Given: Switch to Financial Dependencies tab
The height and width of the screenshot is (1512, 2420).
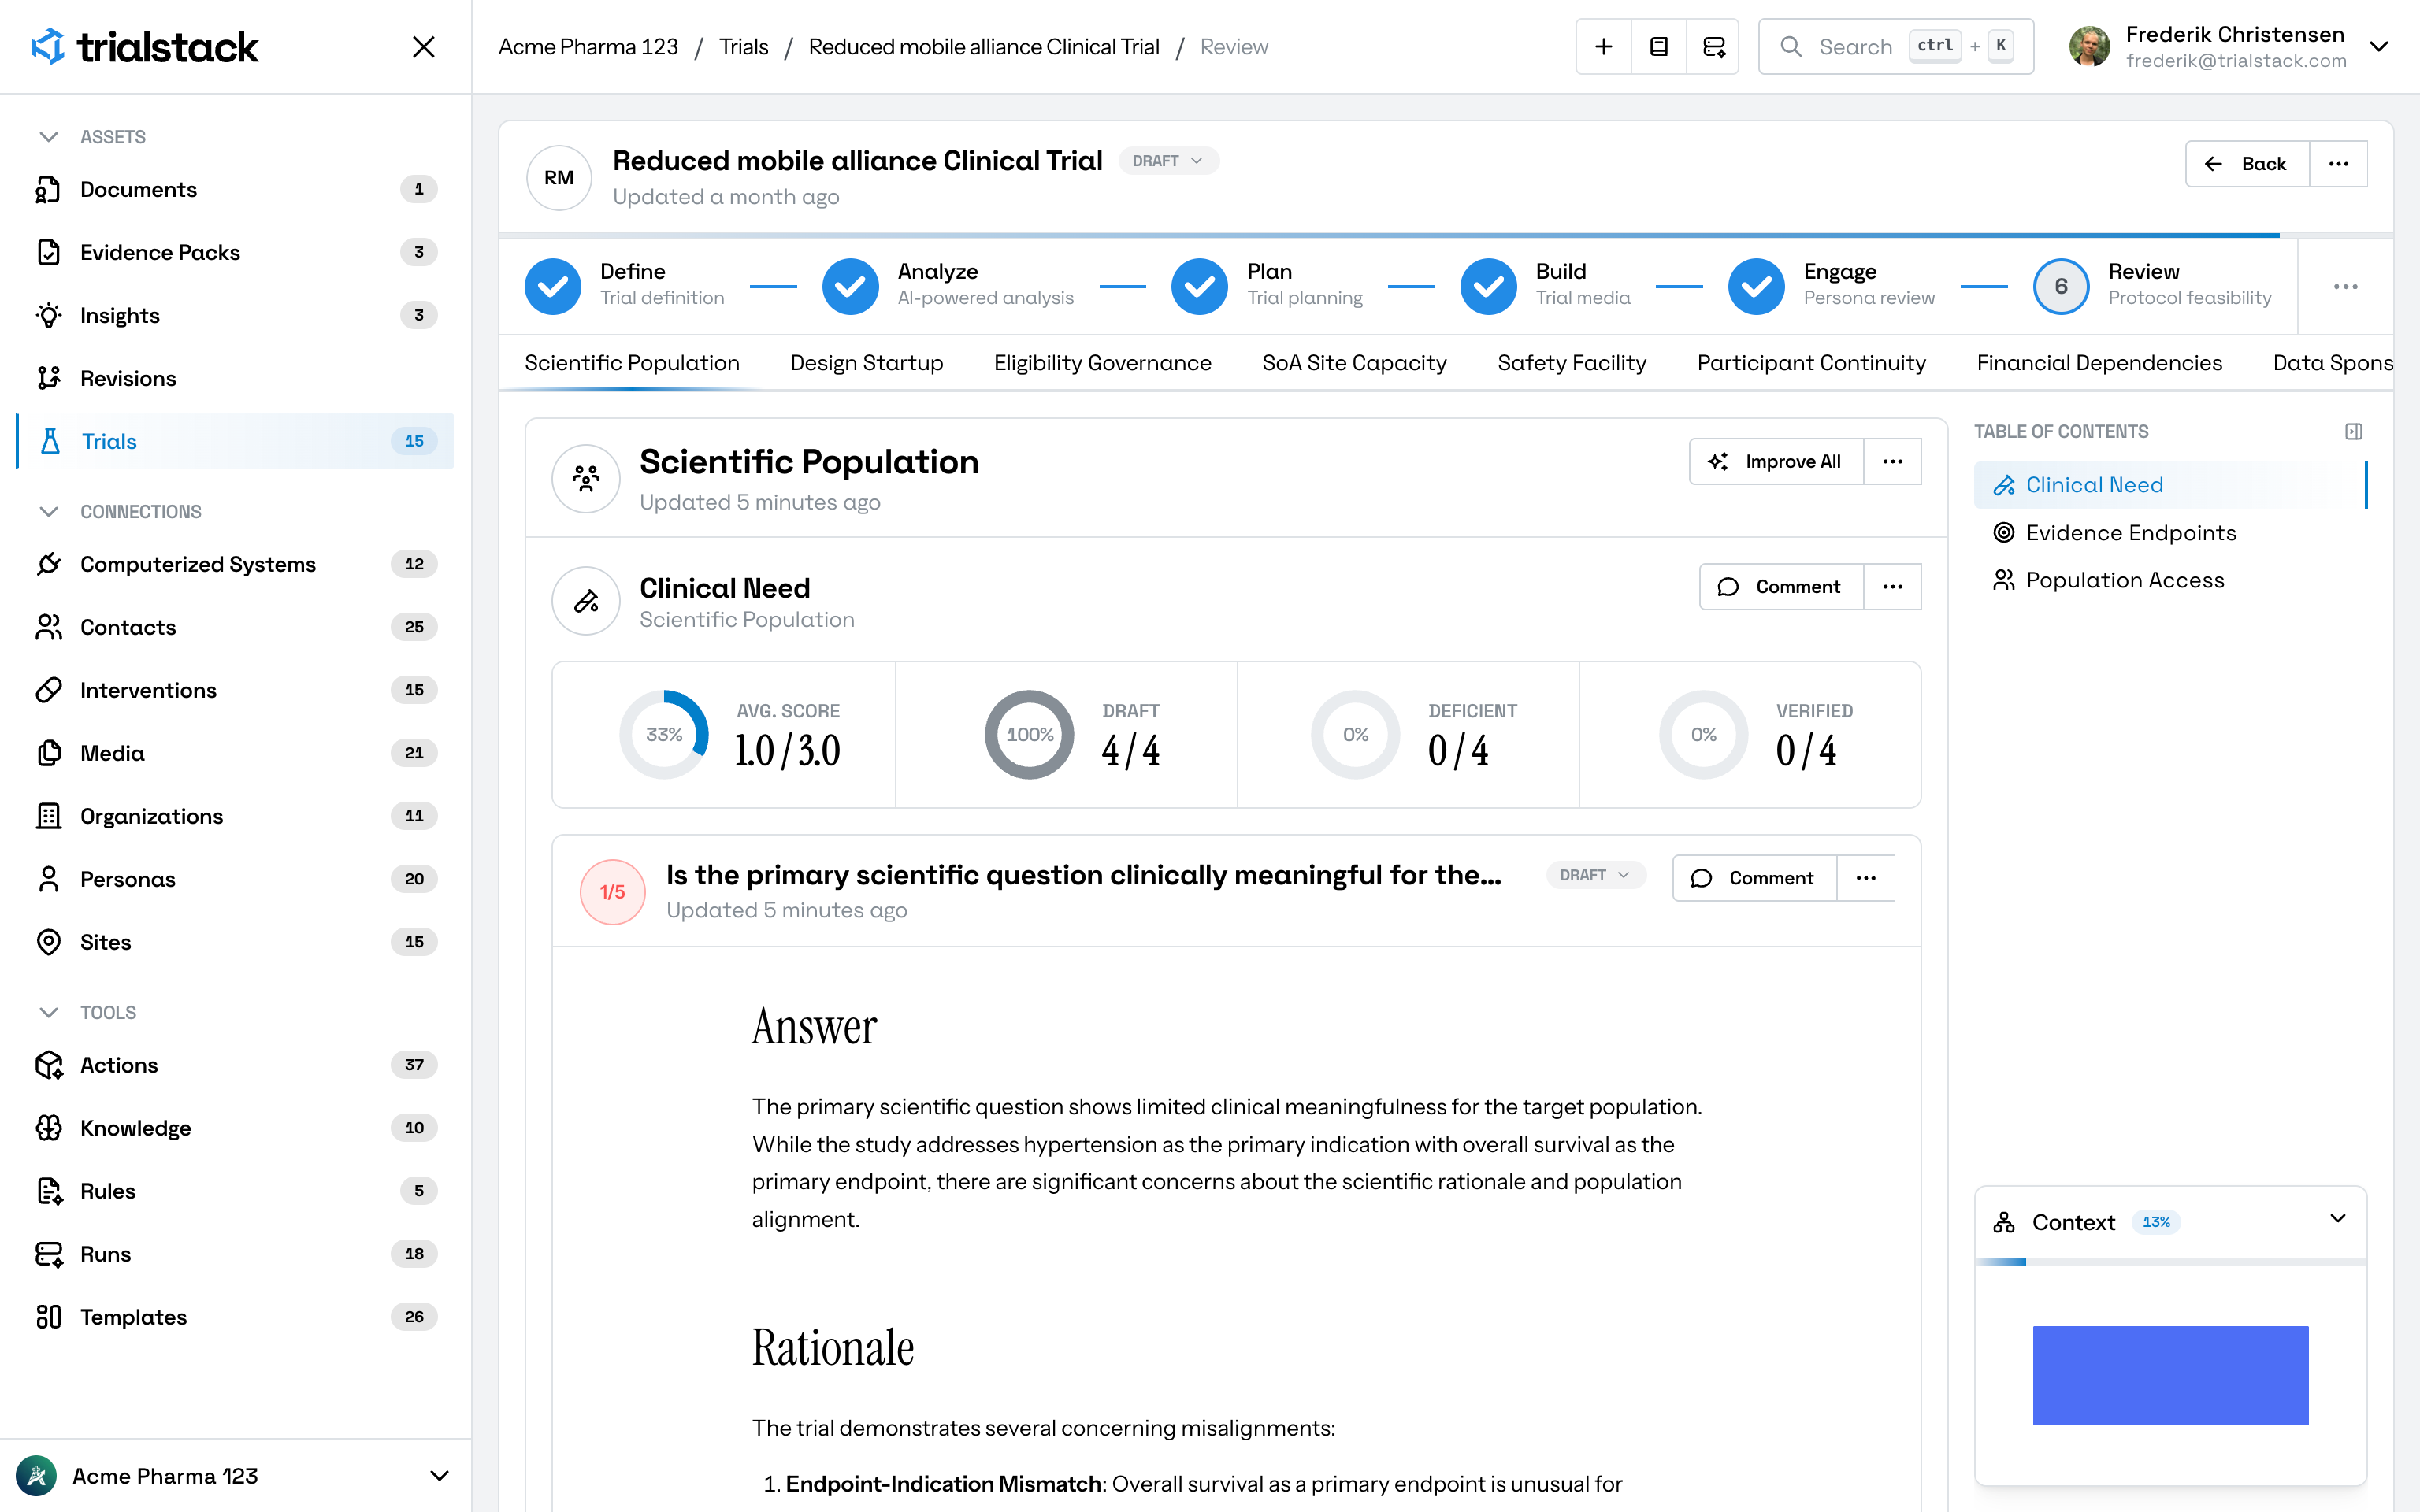Looking at the screenshot, I should pos(2099,363).
